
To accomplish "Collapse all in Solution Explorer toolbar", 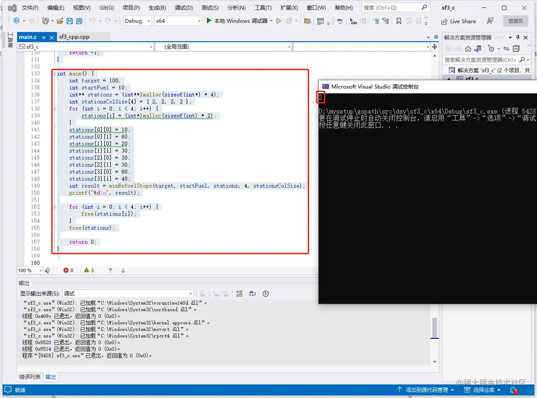I will pyautogui.click(x=516, y=49).
